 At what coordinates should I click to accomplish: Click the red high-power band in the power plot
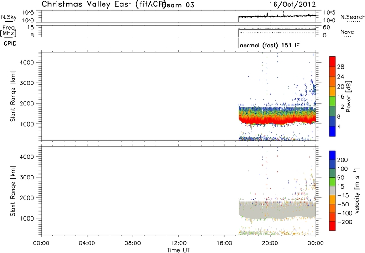(277, 121)
